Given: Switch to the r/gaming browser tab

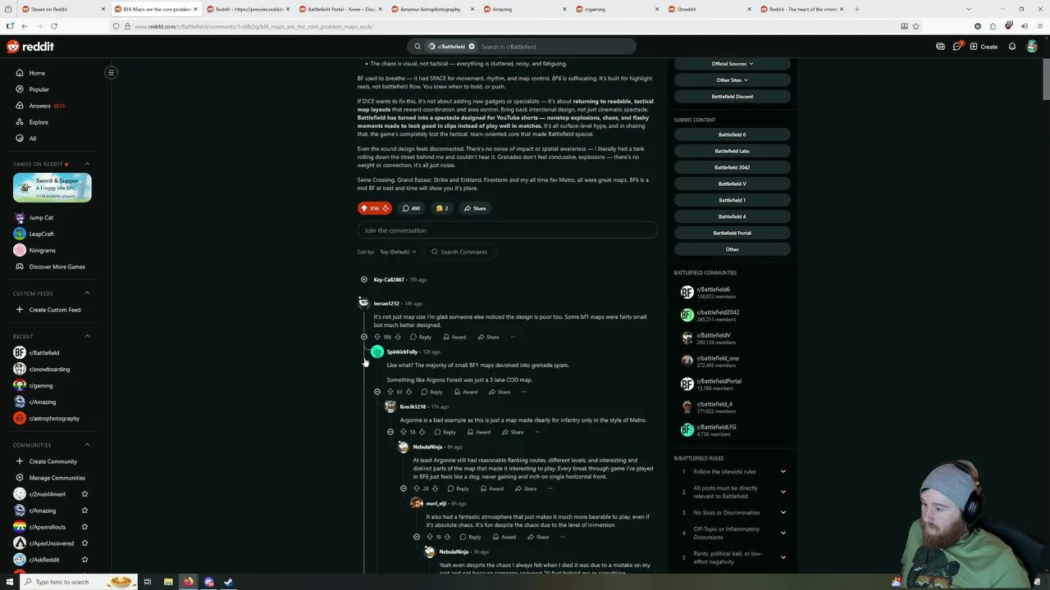Looking at the screenshot, I should coord(616,9).
